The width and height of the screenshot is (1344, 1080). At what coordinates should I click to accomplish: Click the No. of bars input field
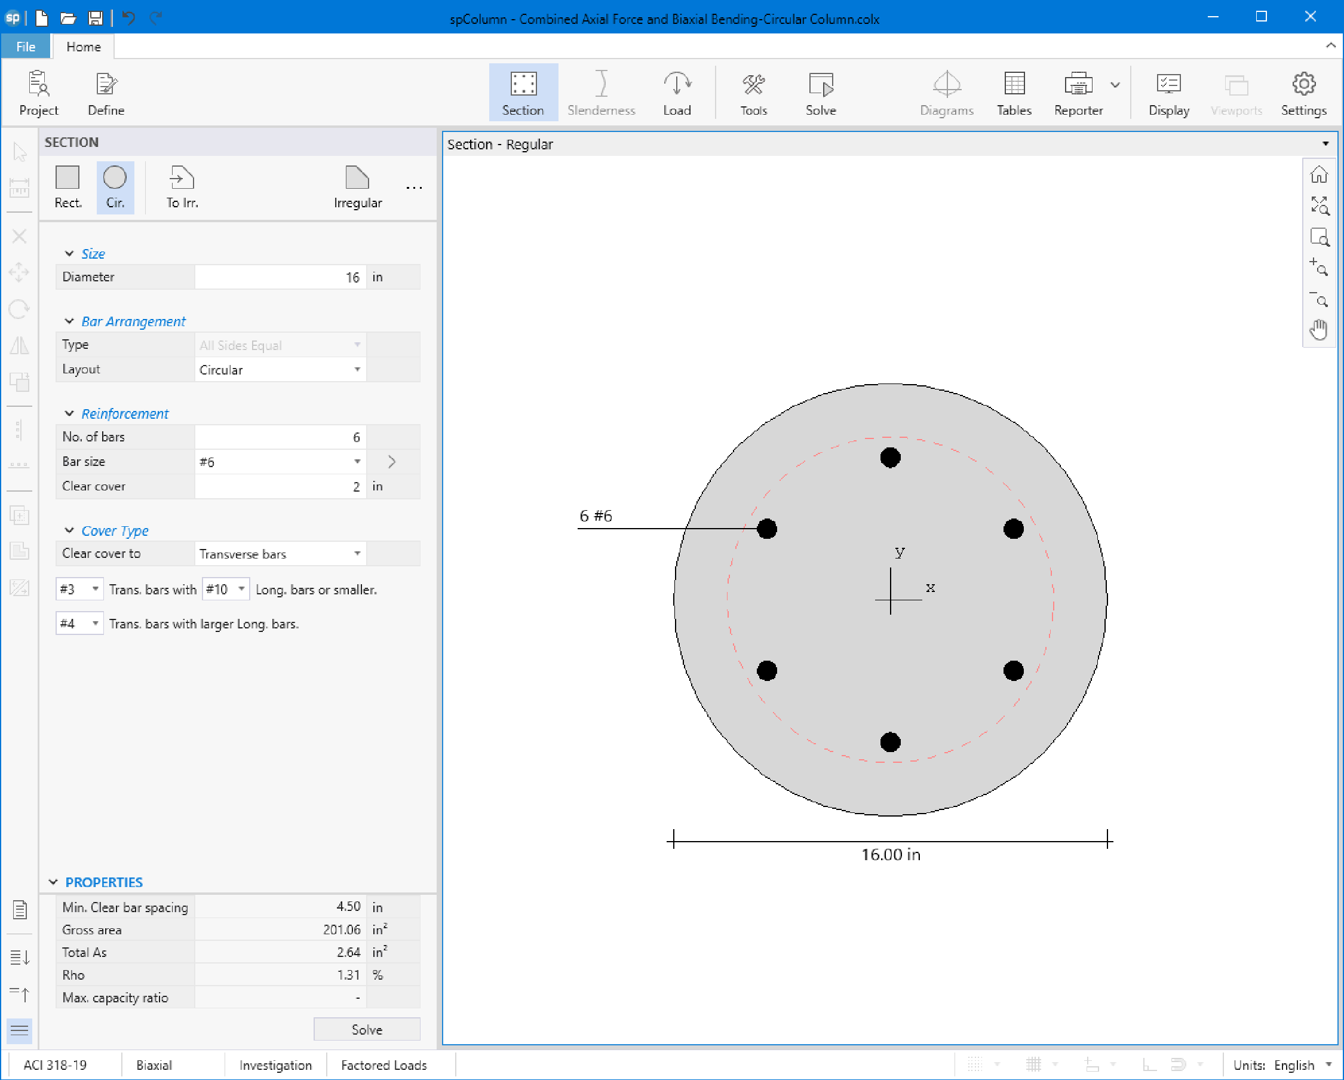[280, 437]
